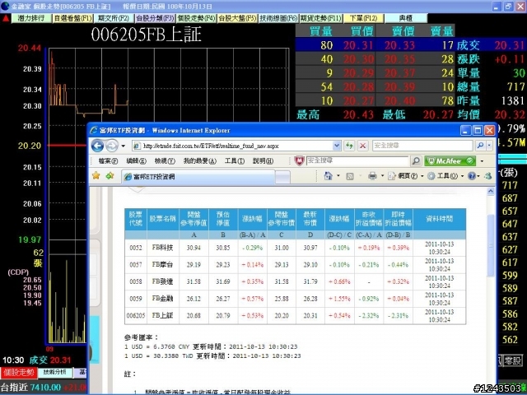Select the 富邦ETF投資網 browser tab
Screen dimensions: 527x395
198,177
